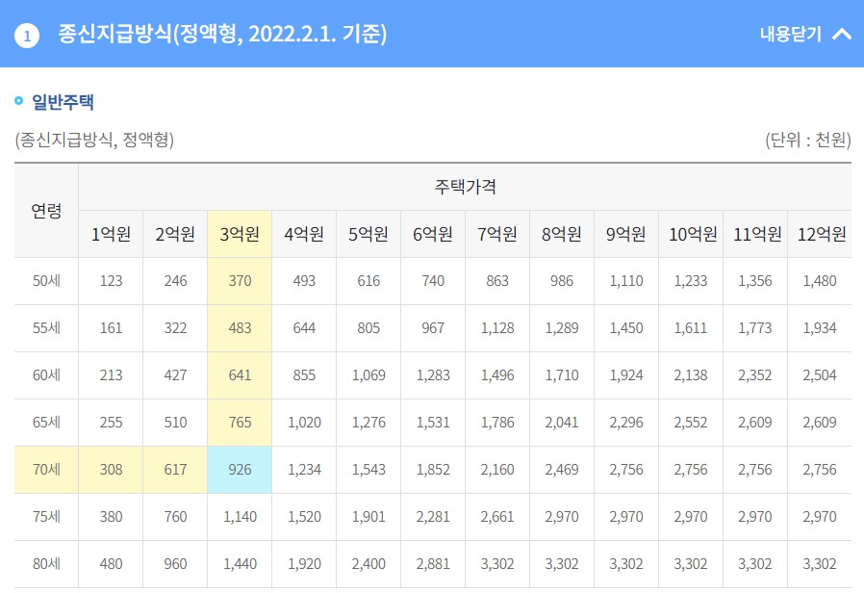Click cell 641 in the 60세 row
864x593 pixels.
coord(240,375)
